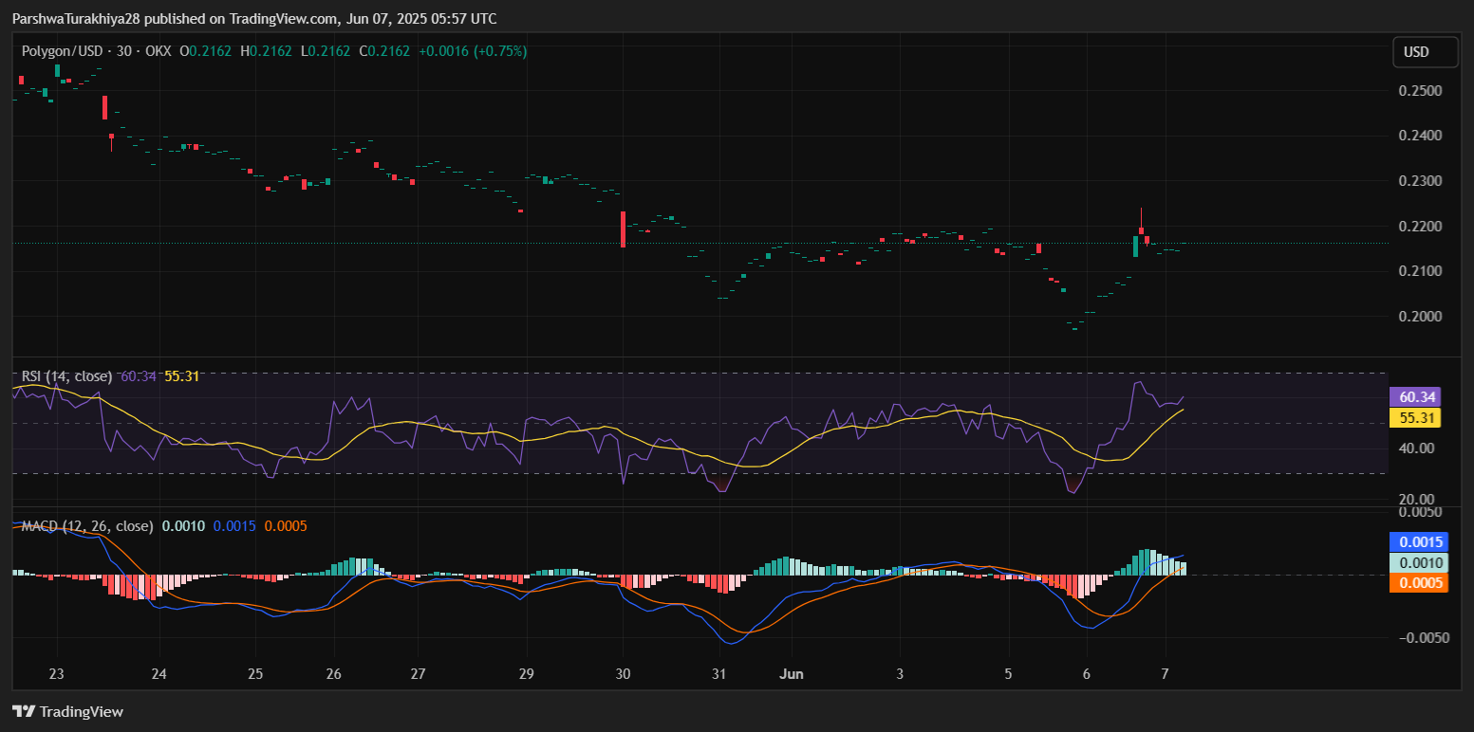Click the yellow 55.31 RSI average label

[x=1416, y=418]
